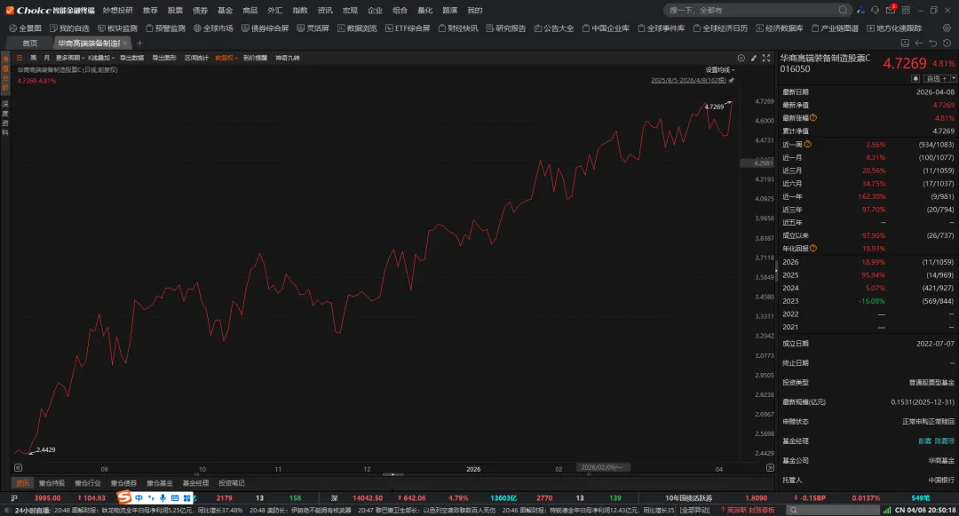Open 财经快讯 financial news flash

pyautogui.click(x=458, y=28)
